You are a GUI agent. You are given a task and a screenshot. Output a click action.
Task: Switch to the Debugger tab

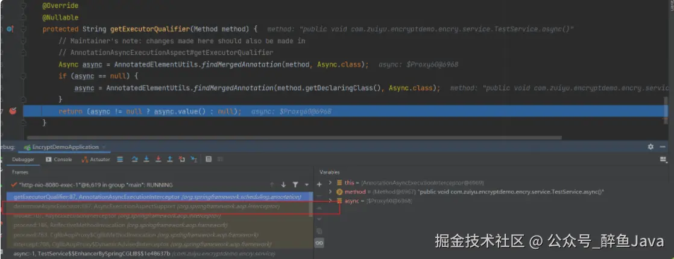click(x=23, y=160)
